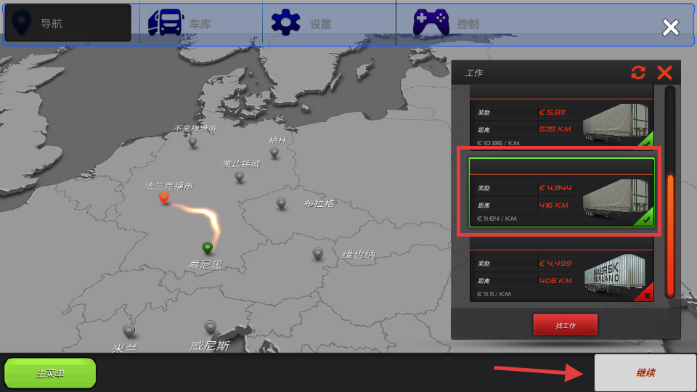
Task: Choose the € 4,499 Maersk container job
Action: [x=561, y=274]
